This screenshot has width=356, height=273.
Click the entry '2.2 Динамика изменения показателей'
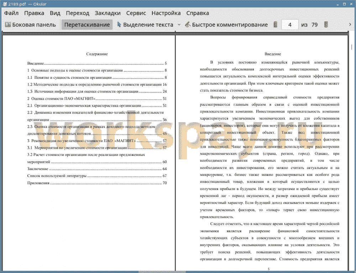(97, 116)
